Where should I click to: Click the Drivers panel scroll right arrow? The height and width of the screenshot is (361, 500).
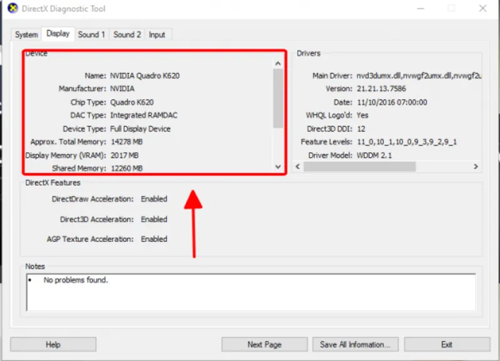[476, 166]
